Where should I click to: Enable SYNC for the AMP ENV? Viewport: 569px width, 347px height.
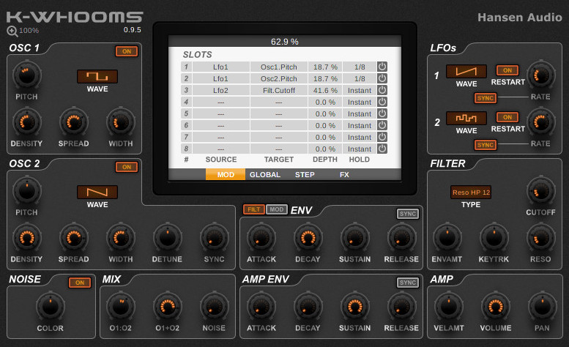coord(408,283)
